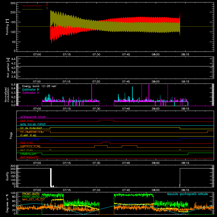This screenshot has height=217, width=217.
Task: Click the 4.4 tick on Roll period axis
Action: coord(13,59)
